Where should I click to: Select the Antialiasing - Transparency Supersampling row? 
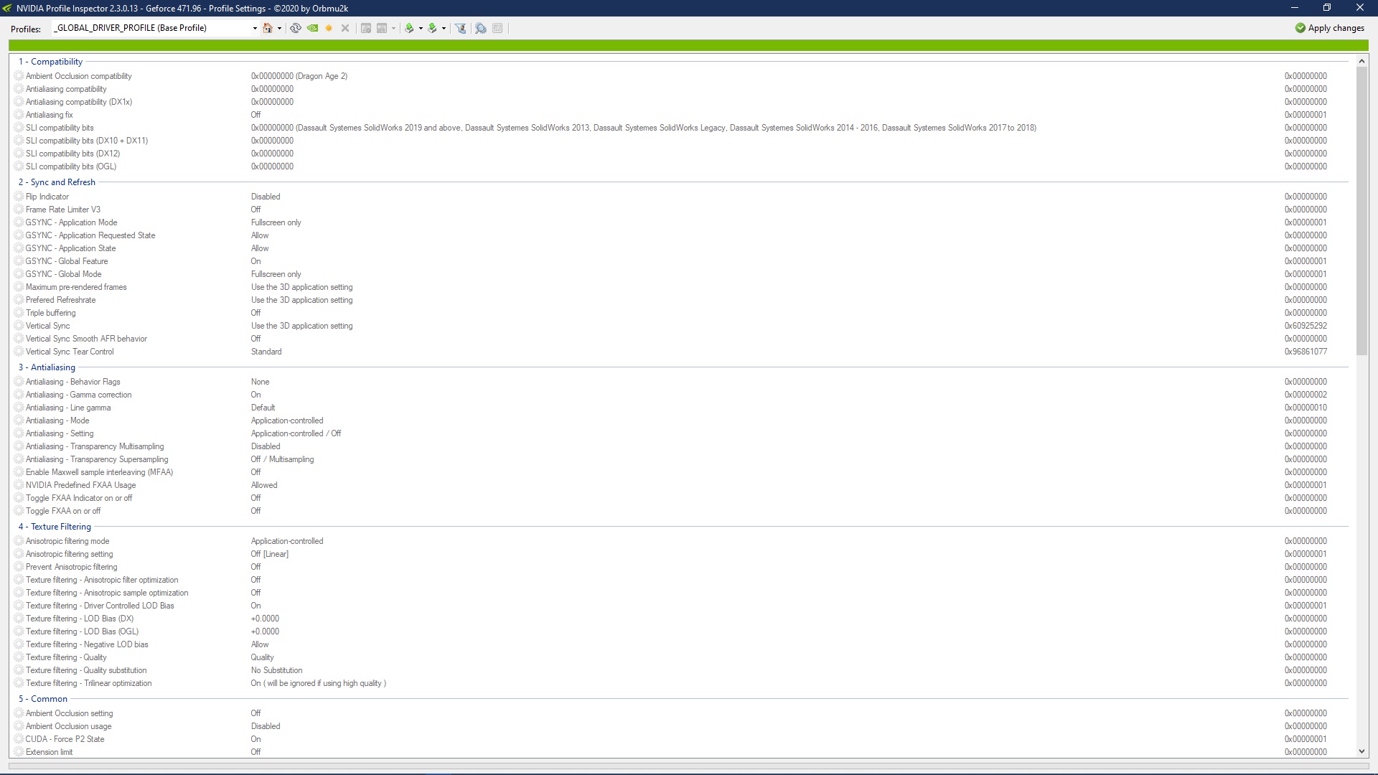(680, 459)
